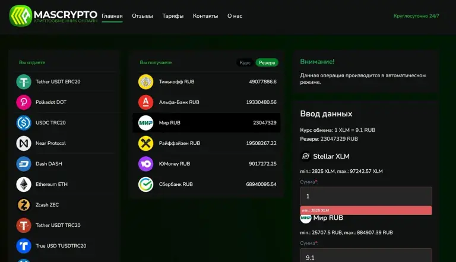This screenshot has width=456, height=262.
Task: Select the Райффайзен RUB row
Action: [207, 143]
